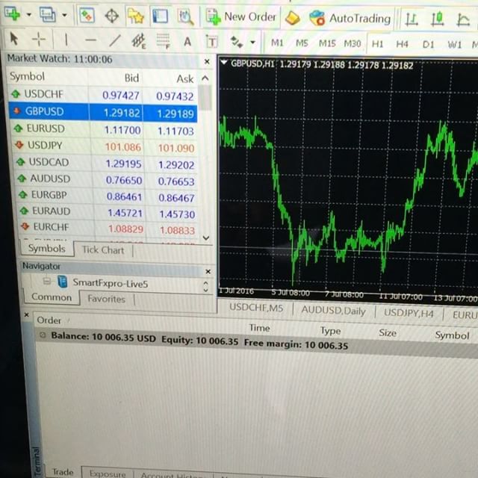Select the vertical line tool

click(66, 40)
